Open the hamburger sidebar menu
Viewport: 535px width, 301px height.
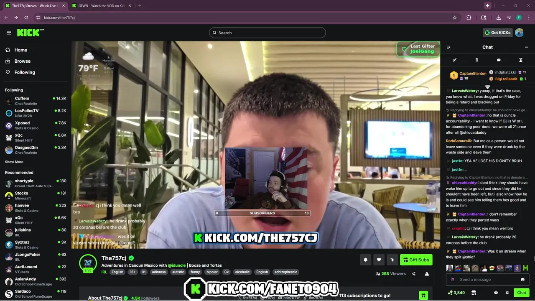[x=9, y=33]
